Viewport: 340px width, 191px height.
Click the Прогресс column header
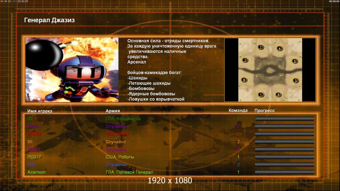pyautogui.click(x=264, y=110)
